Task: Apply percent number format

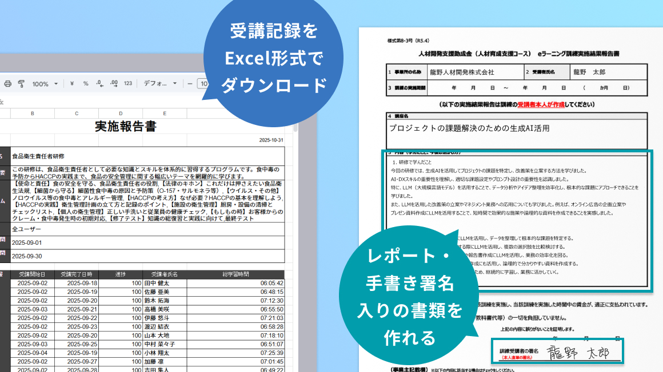Action: [86, 84]
